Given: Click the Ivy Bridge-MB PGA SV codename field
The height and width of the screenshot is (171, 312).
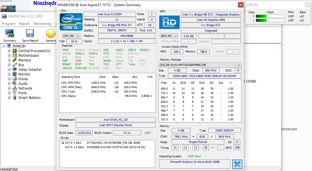Looking at the screenshot, I should coord(117,25).
